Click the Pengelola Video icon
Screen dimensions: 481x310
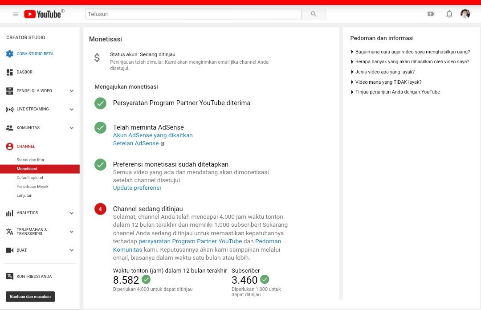[9, 91]
